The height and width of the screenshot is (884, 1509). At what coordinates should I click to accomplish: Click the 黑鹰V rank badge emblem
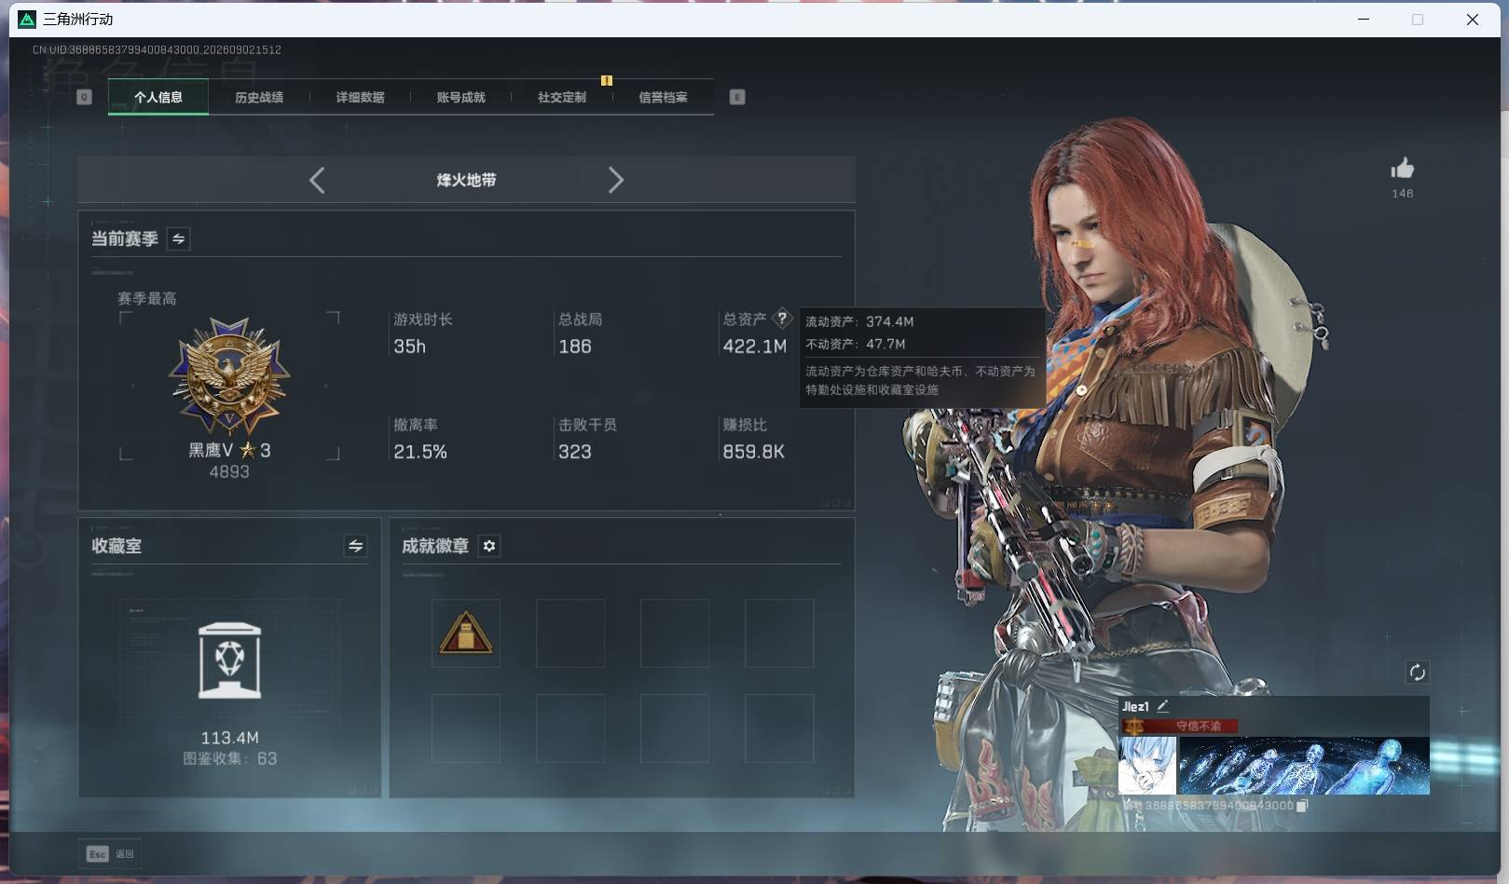pyautogui.click(x=229, y=375)
